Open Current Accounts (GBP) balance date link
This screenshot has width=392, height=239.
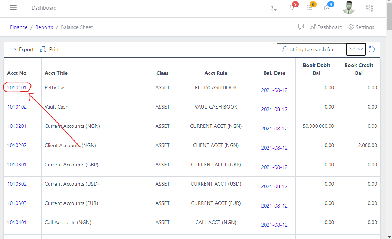click(x=274, y=167)
